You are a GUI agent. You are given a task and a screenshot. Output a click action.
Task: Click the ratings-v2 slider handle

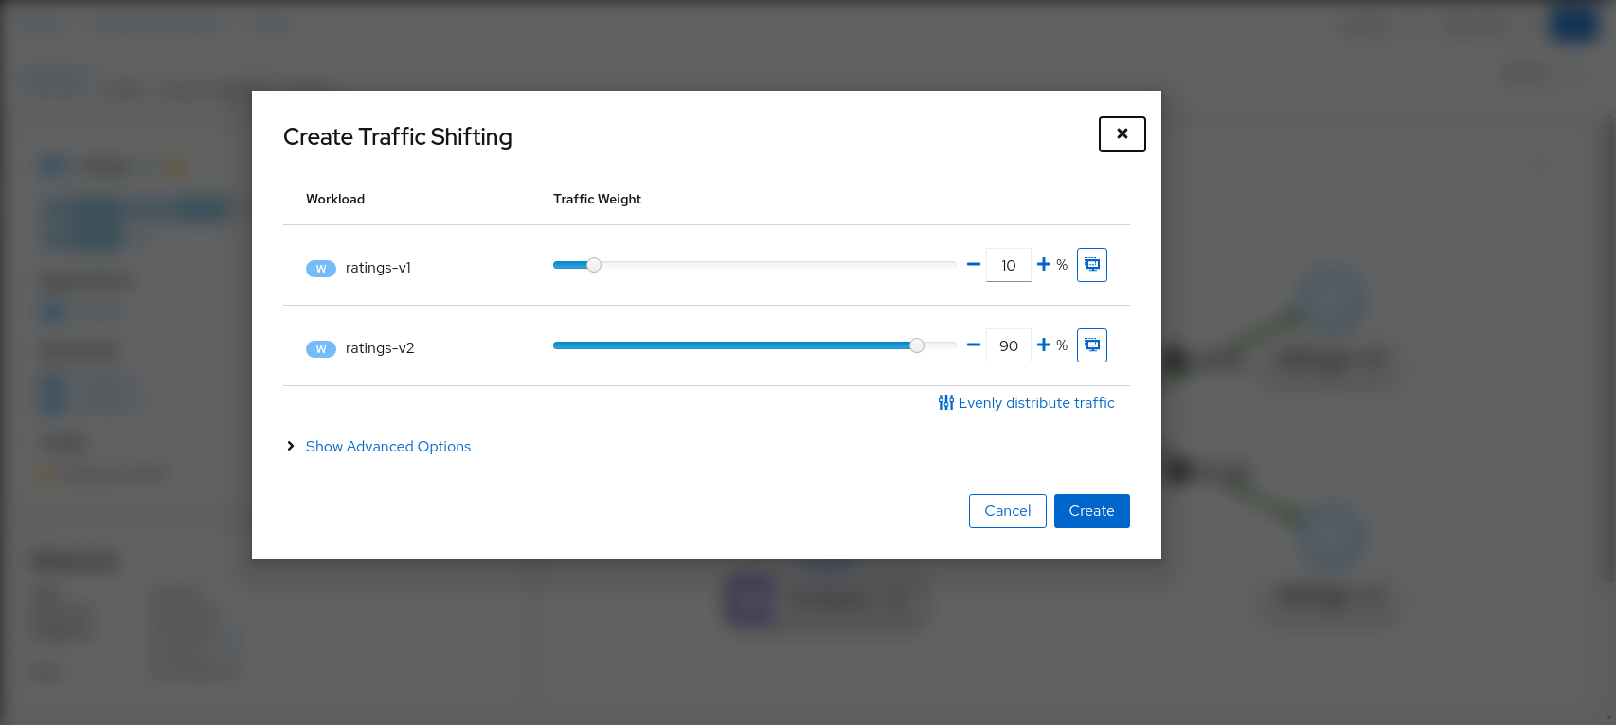917,345
